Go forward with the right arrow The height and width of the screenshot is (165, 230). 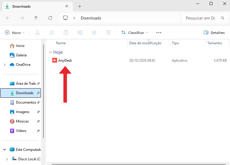click(22, 18)
